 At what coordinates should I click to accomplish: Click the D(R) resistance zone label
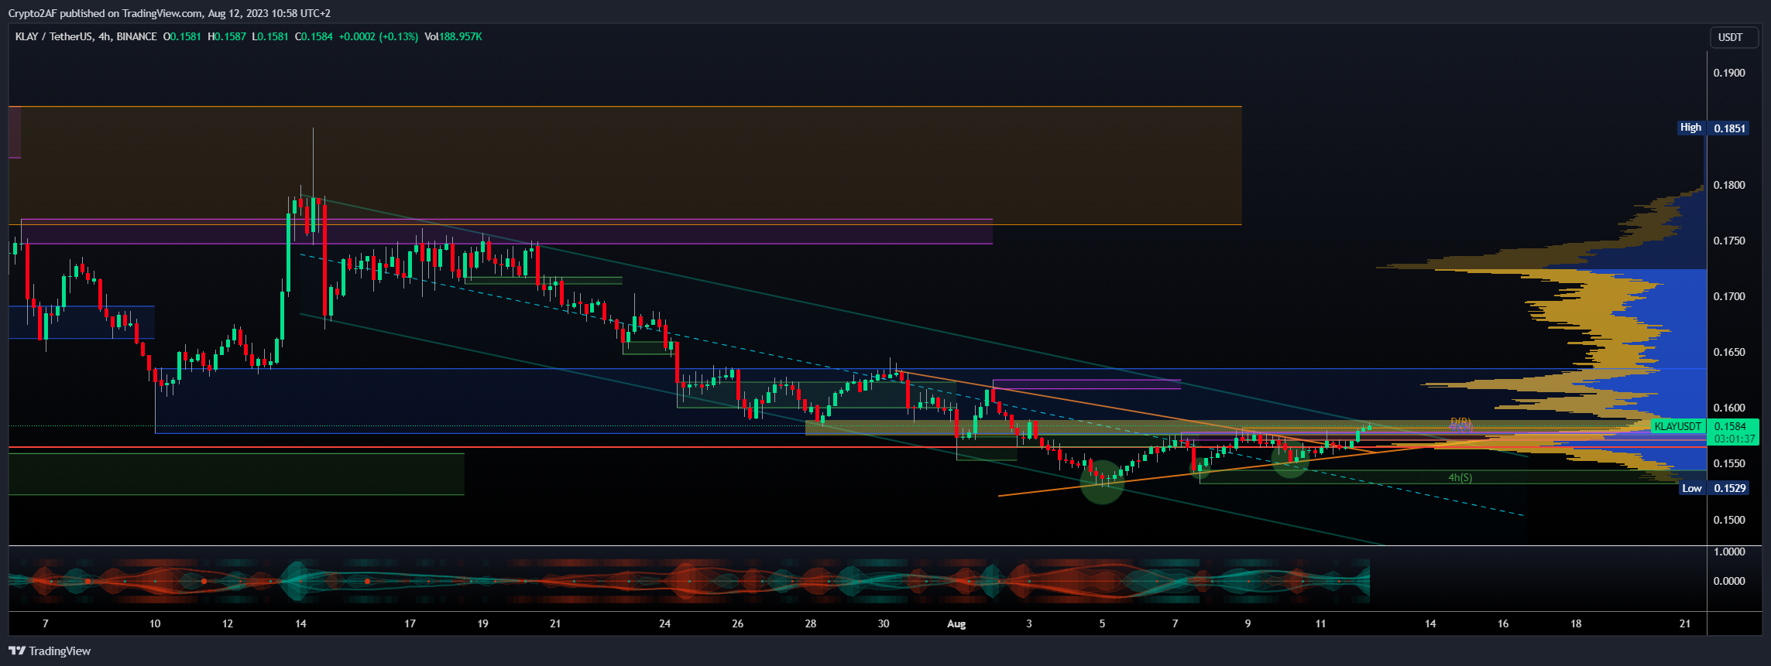coord(1460,422)
